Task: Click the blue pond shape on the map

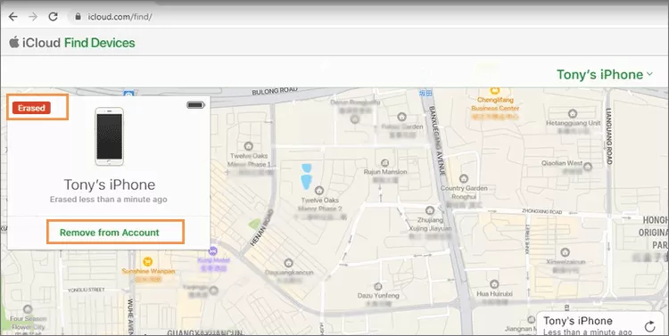Action: coord(306,176)
